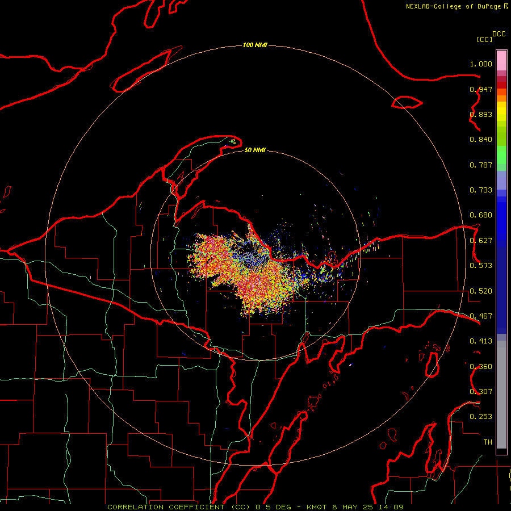Click the 0.360 color scale value
Image resolution: width=511 pixels, height=511 pixels.
click(481, 367)
